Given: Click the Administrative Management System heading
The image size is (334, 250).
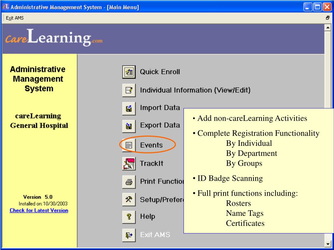Looking at the screenshot, I should pos(38,79).
